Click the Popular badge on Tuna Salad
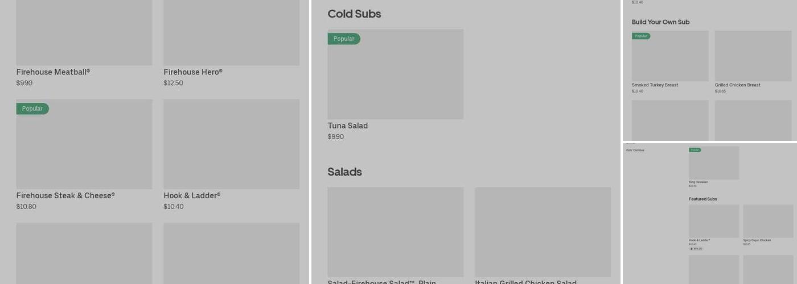 click(344, 39)
